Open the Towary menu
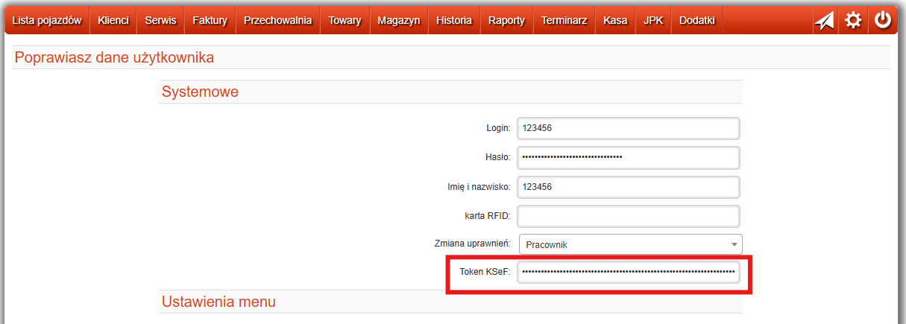This screenshot has width=906, height=324. [x=345, y=21]
